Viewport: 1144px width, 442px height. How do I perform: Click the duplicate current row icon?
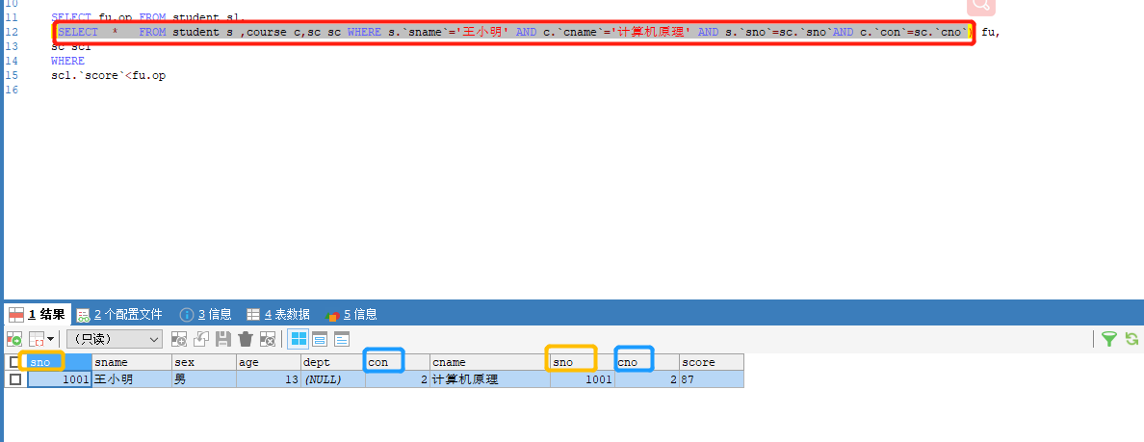pos(201,339)
